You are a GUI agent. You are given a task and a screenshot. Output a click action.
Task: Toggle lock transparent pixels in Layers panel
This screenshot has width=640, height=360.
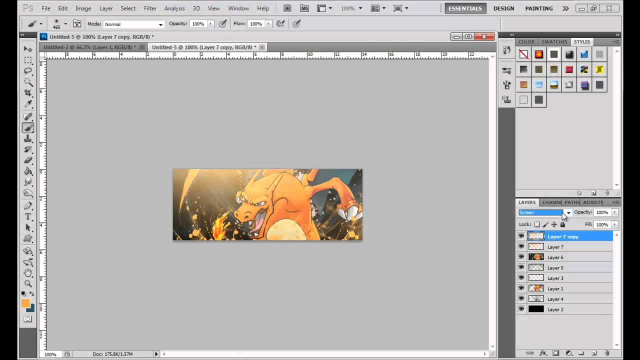[537, 224]
